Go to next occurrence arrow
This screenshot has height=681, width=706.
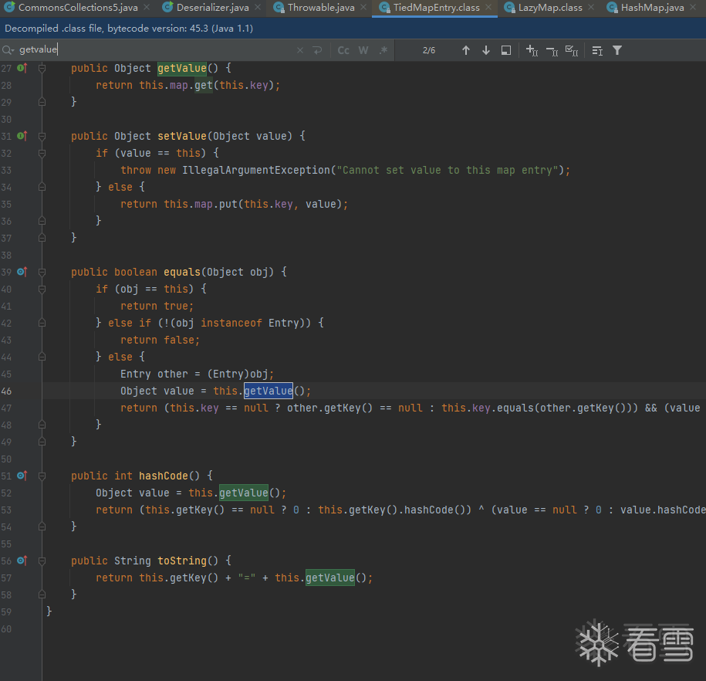click(486, 50)
